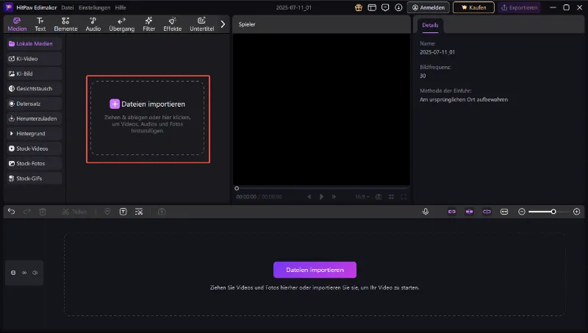
Task: Toggle the first purple snapping icon
Action: [452, 212]
